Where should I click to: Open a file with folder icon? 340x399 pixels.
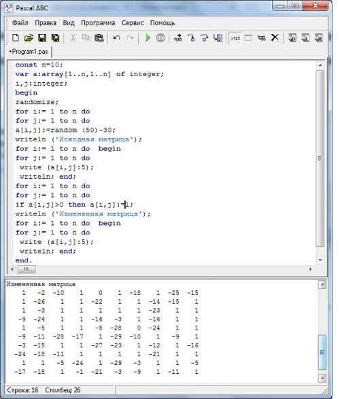29,38
